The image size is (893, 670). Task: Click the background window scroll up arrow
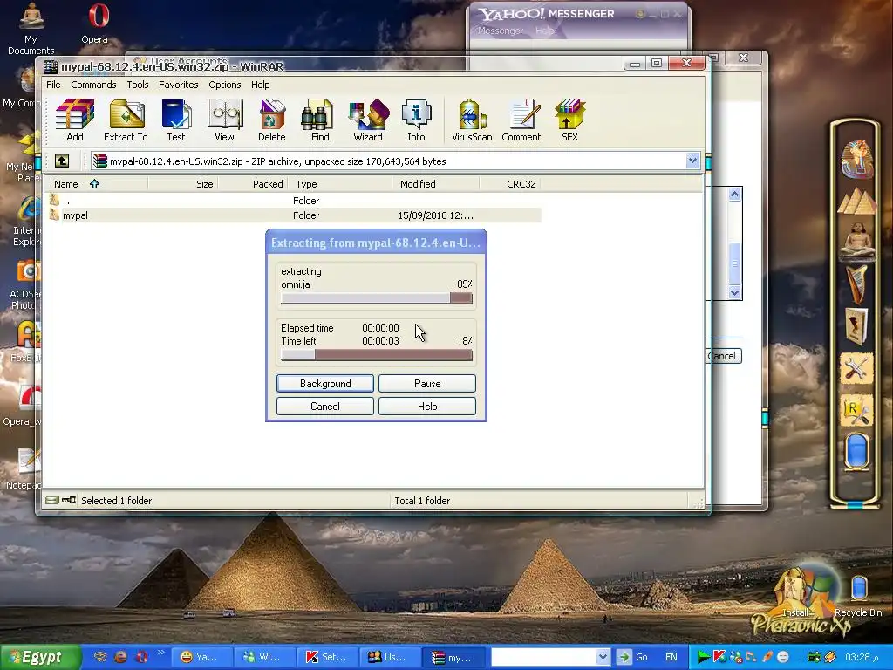(x=734, y=195)
